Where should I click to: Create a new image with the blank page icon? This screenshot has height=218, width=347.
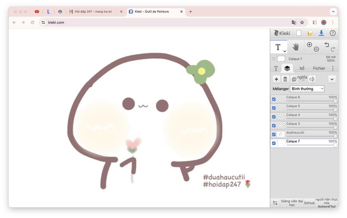299,33
